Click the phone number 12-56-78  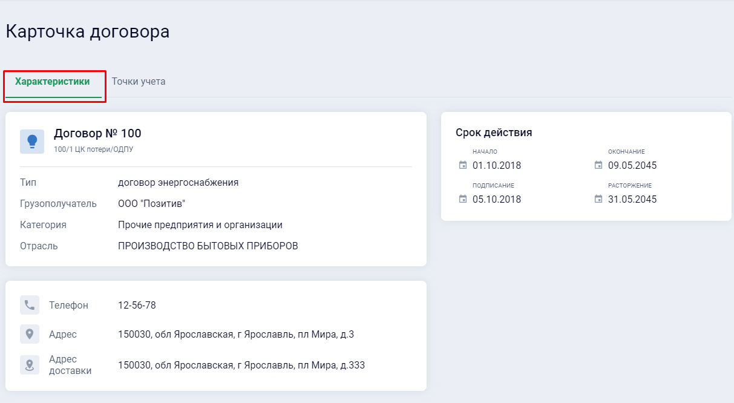coord(137,306)
